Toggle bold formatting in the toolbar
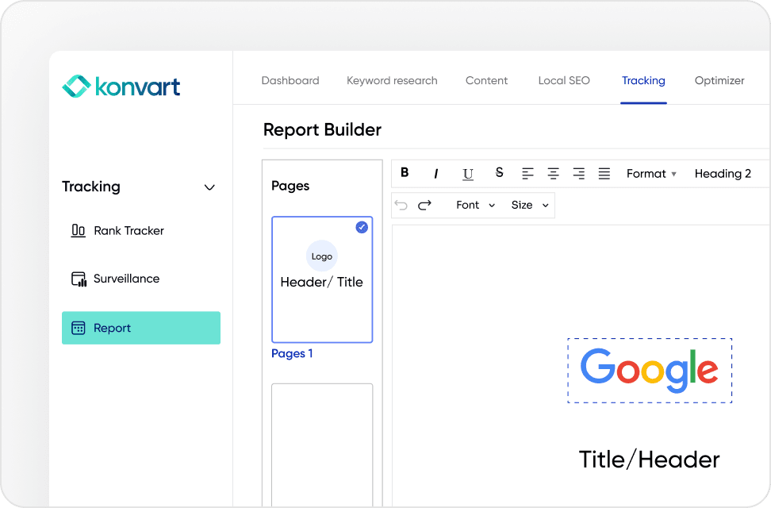This screenshot has width=771, height=508. point(405,173)
